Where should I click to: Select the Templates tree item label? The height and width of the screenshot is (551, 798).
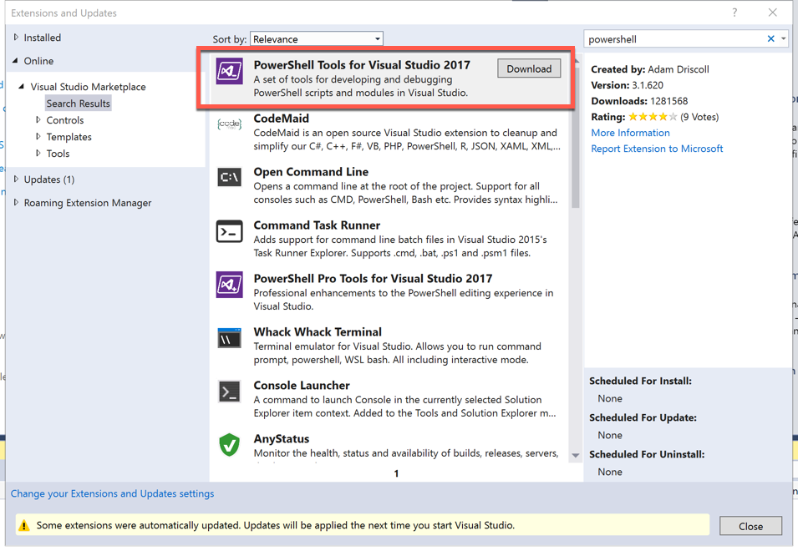click(69, 137)
